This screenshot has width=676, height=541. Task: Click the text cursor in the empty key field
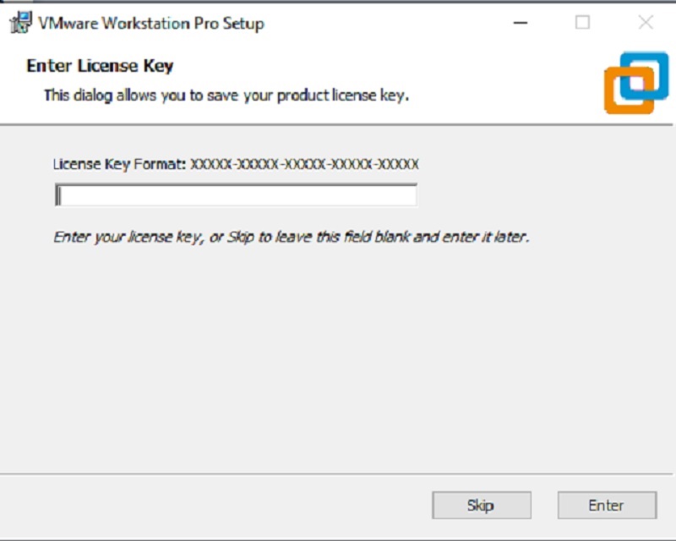[58, 195]
